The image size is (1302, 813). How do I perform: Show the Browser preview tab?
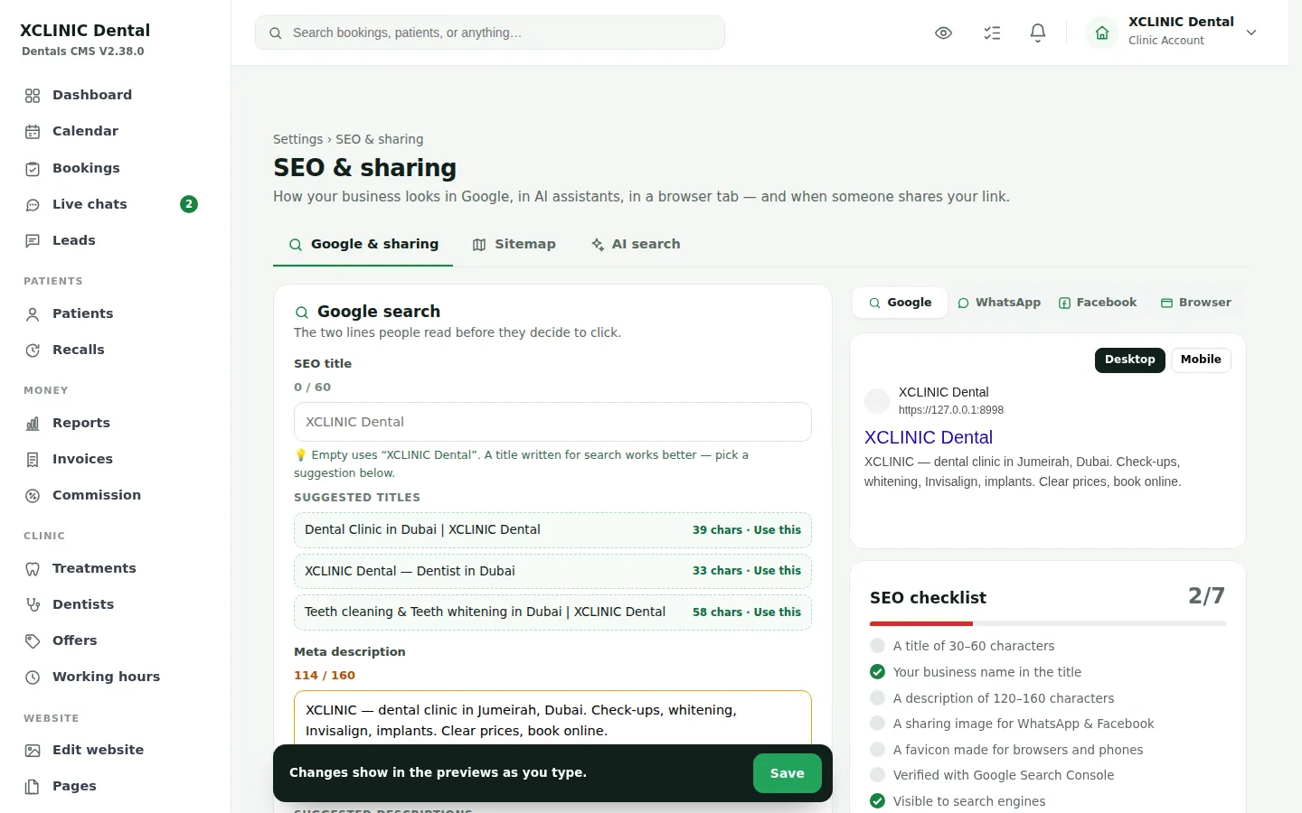coord(1196,303)
